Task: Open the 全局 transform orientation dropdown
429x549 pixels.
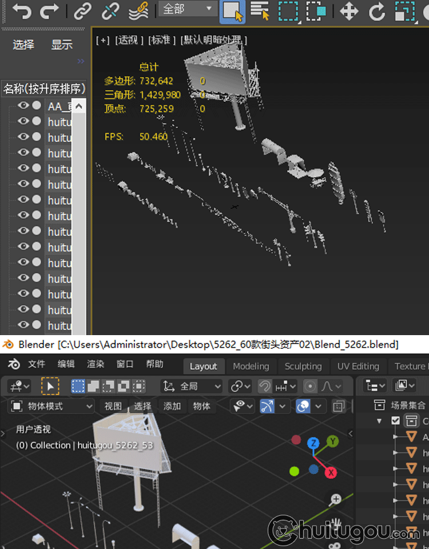Action: pos(192,387)
